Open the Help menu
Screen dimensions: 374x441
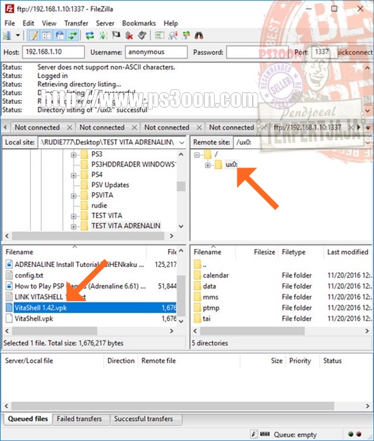point(171,23)
